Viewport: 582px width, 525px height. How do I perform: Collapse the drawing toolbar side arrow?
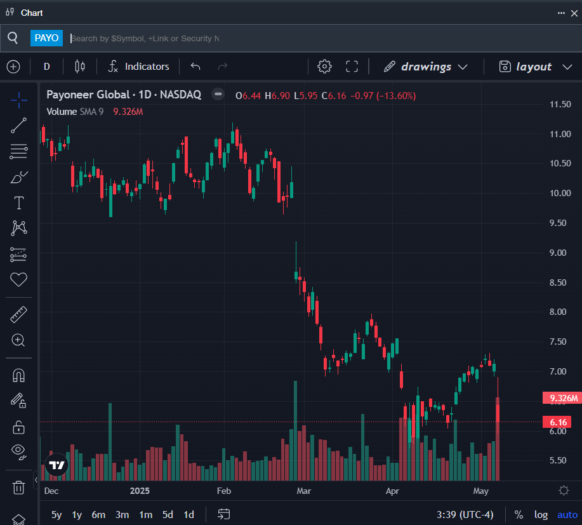(x=36, y=480)
